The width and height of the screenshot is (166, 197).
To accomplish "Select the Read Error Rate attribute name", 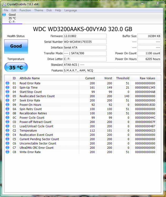I will point(30,83).
